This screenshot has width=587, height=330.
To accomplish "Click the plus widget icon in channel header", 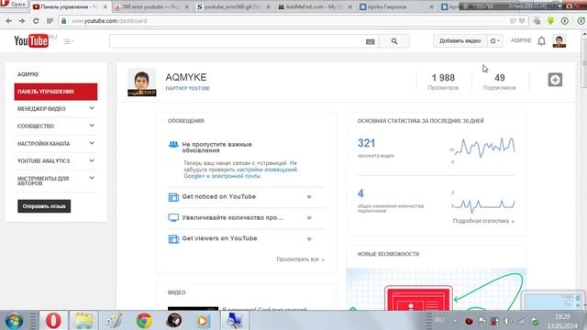I will 555,80.
